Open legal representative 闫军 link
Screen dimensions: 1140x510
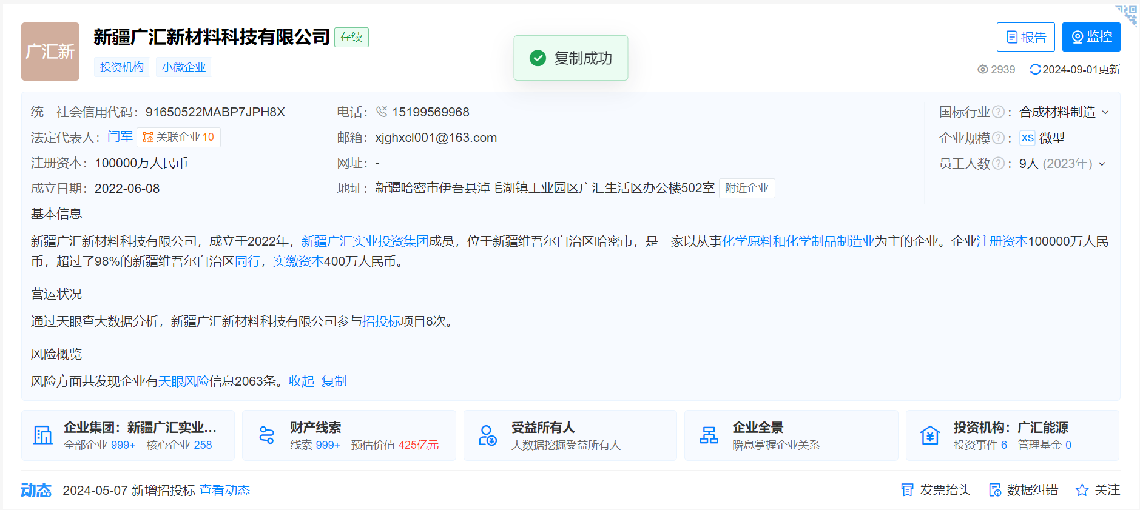[120, 137]
